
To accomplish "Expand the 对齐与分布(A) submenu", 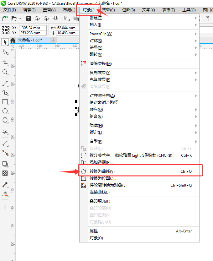I will pos(139,96).
